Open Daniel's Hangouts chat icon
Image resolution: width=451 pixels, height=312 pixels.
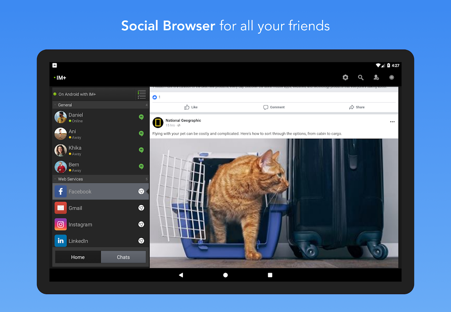141,117
